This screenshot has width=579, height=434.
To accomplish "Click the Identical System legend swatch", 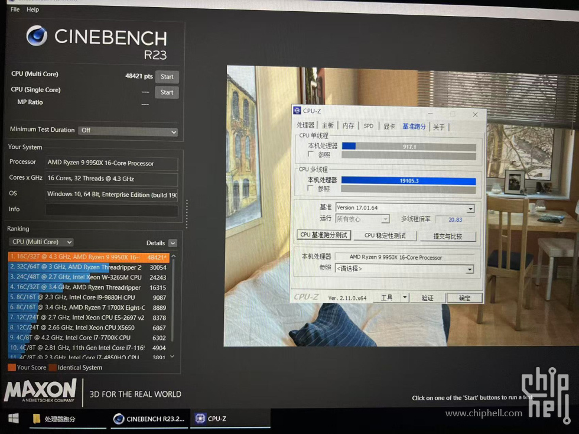I will (53, 367).
